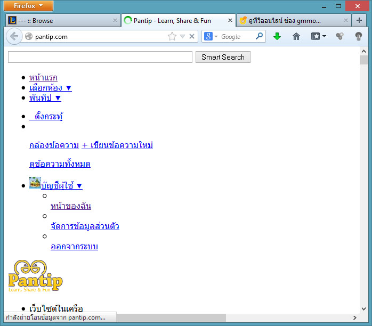Open the Bookmarks menu star button

click(x=316, y=36)
